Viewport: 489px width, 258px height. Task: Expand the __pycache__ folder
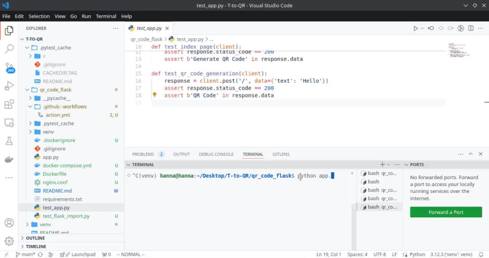(30, 98)
